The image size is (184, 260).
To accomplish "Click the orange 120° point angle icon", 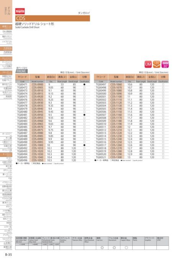I will coord(156,65).
